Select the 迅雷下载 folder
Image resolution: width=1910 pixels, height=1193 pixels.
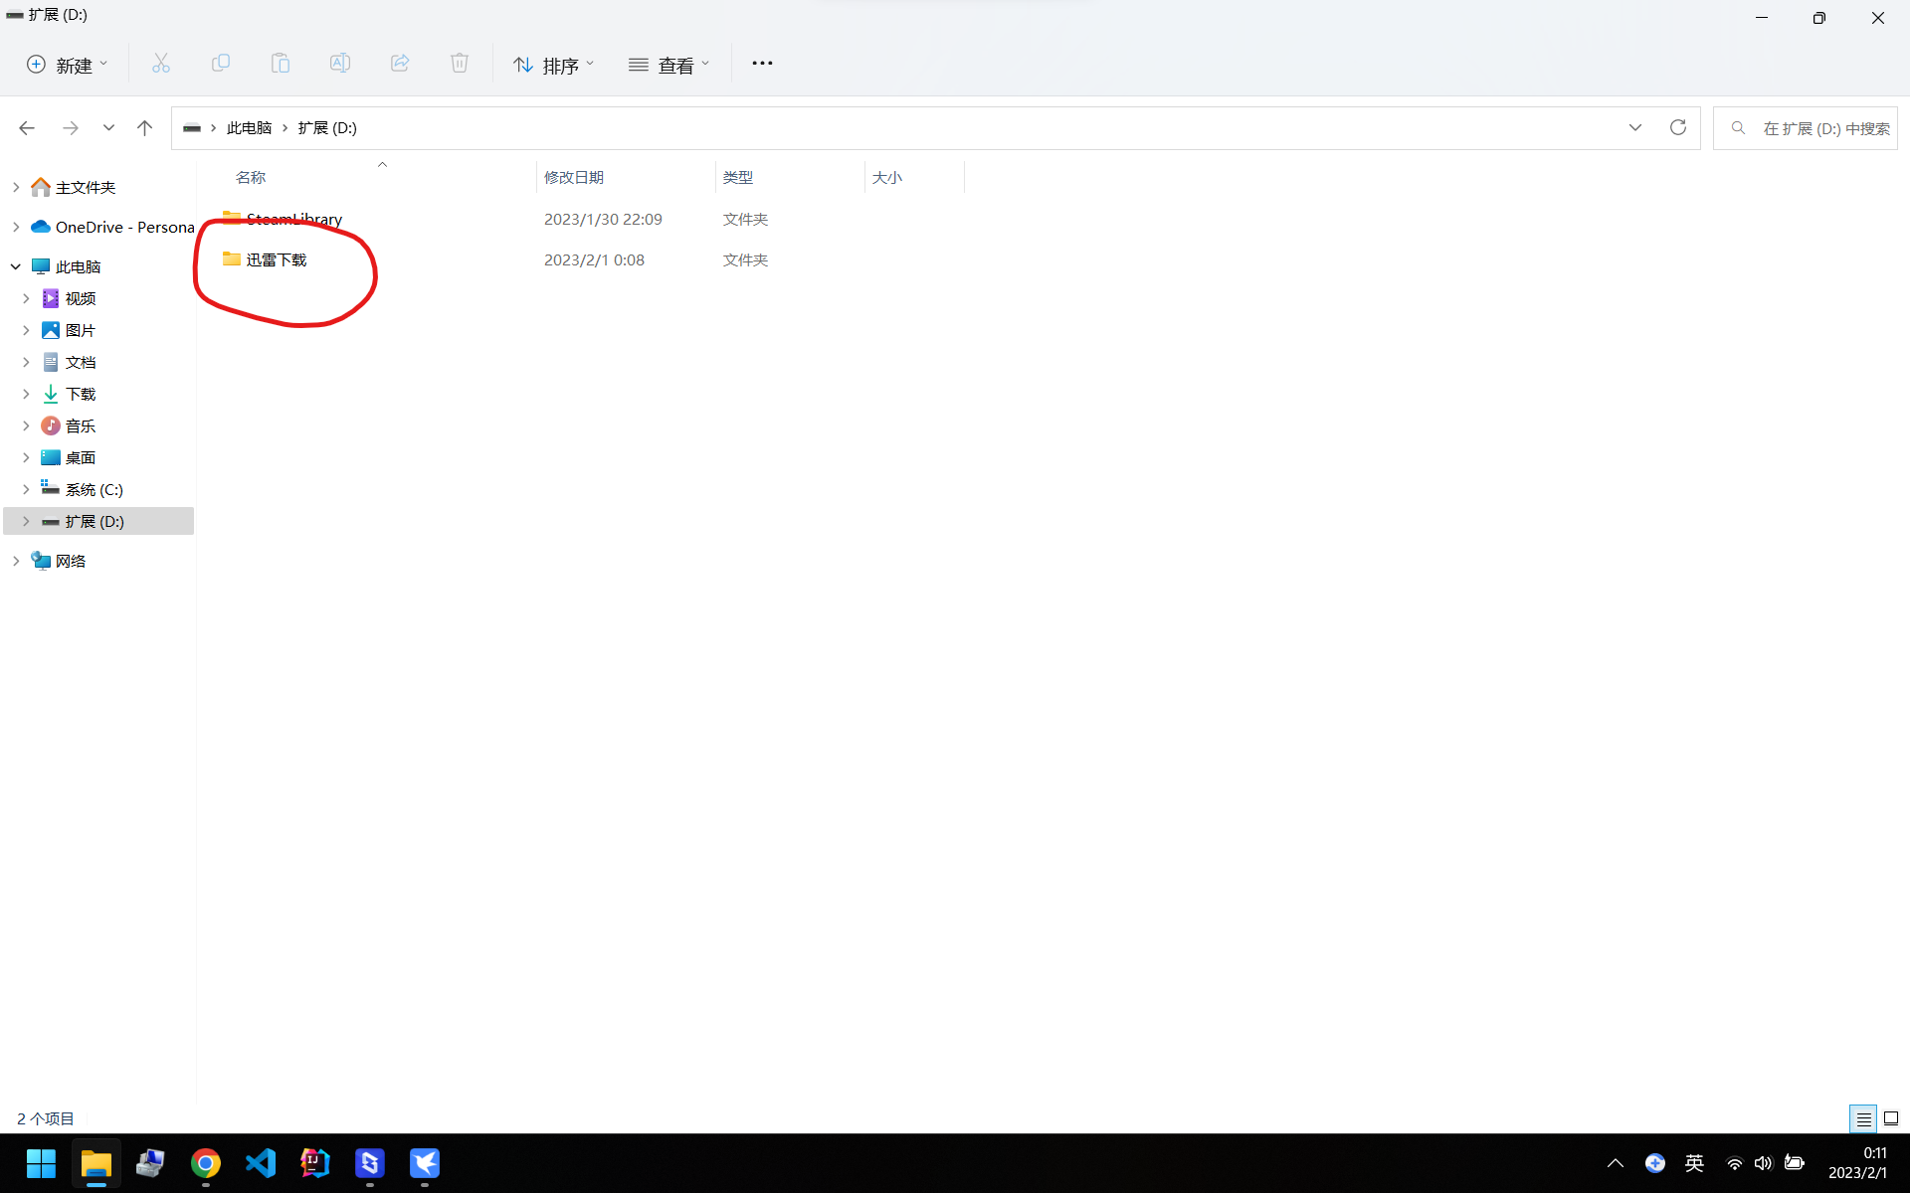(x=277, y=259)
